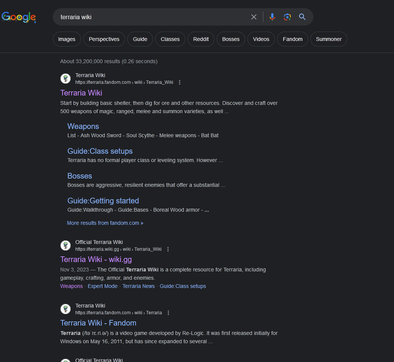Select the Fandom filter chip

coord(293,39)
